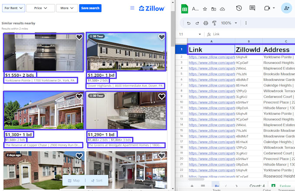Screen dimensions: 295x191
Task: Select 'Hillside Manor' cell in row 11
Action: 279,108
